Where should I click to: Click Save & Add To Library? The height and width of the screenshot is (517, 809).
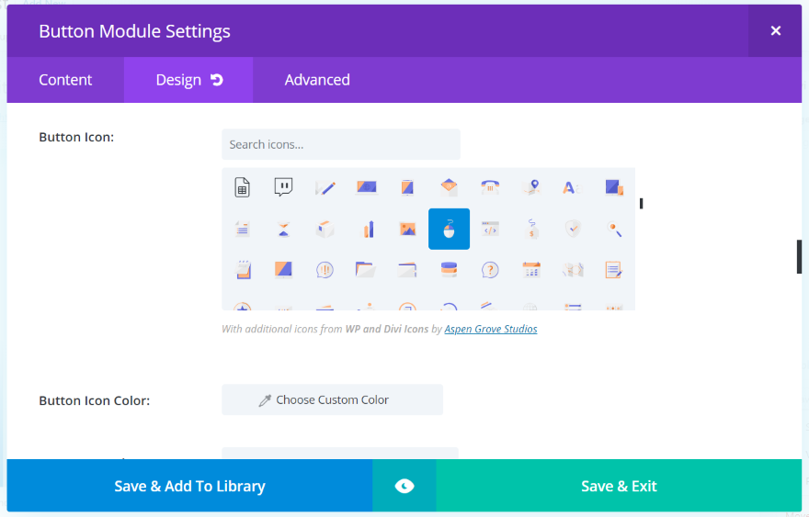[x=189, y=486]
